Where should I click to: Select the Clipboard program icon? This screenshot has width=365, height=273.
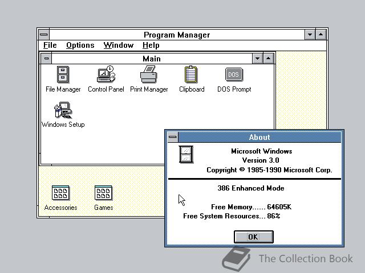pyautogui.click(x=191, y=75)
